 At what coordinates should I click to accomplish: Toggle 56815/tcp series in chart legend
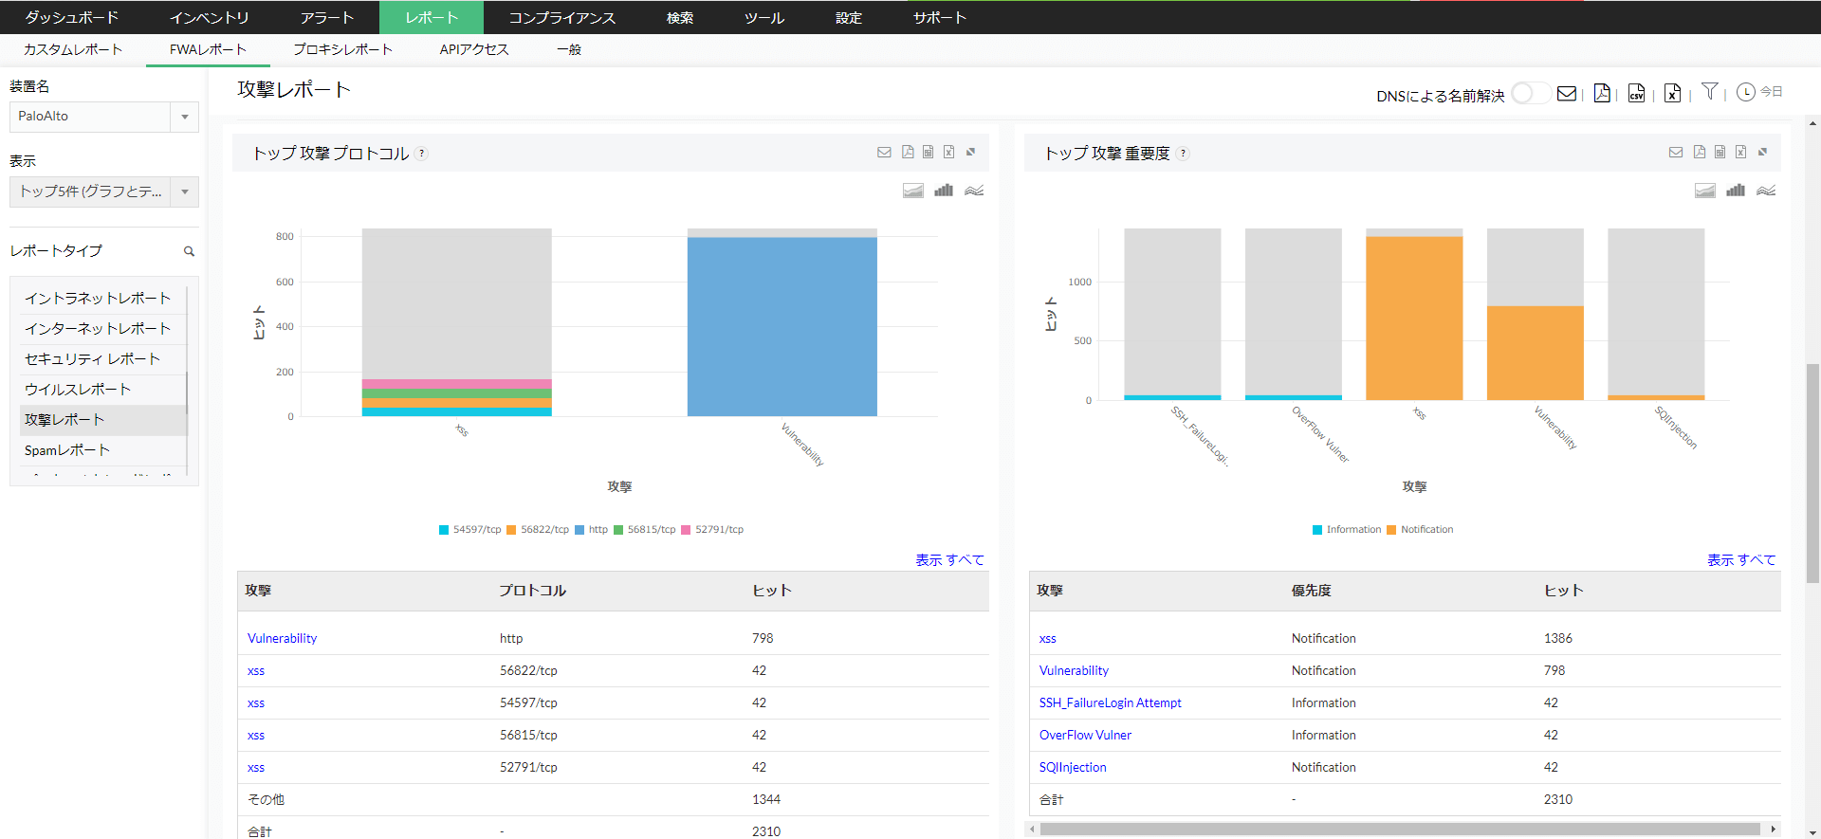[651, 530]
